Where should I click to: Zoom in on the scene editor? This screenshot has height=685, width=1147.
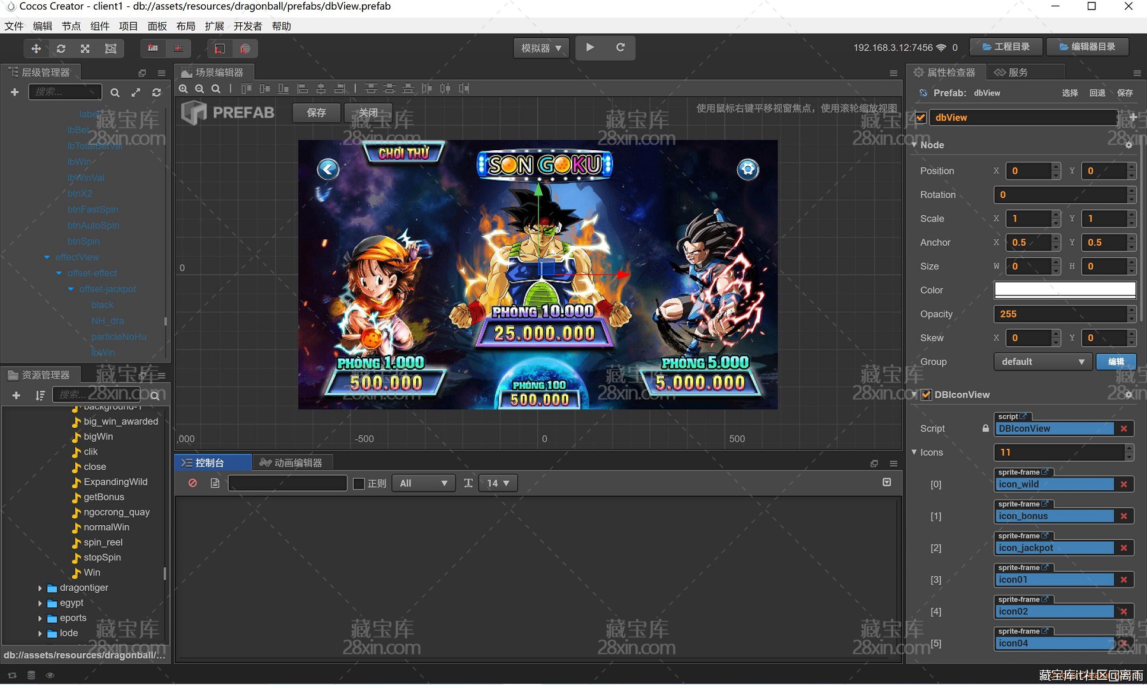click(x=184, y=88)
